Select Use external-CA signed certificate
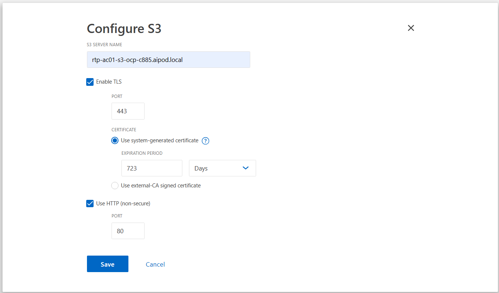The image size is (499, 293). pyautogui.click(x=114, y=186)
